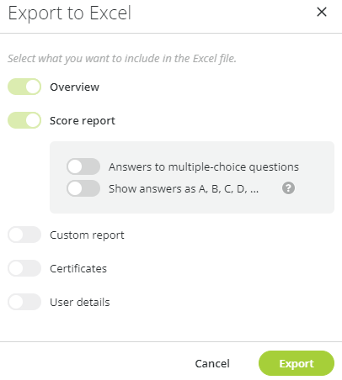Enable the Custom report switch
Viewport: 342px width, 380px height.
[x=24, y=235]
